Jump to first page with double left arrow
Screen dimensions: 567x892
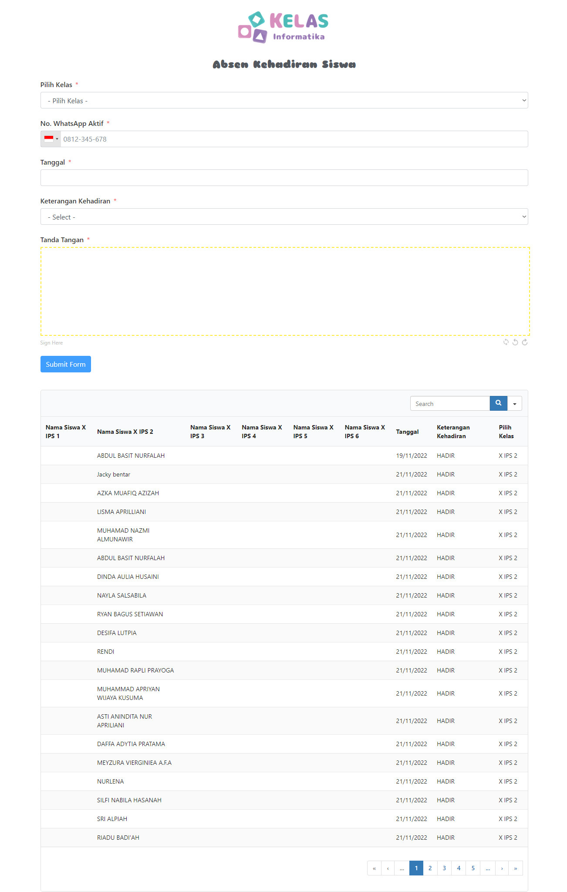pos(374,868)
